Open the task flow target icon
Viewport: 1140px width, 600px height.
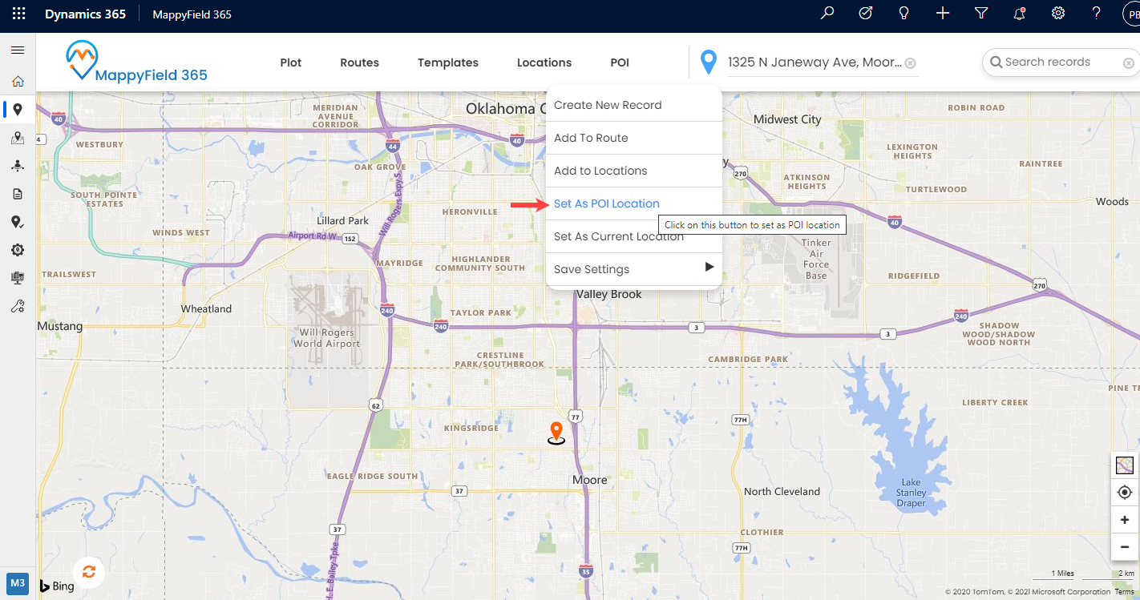coord(866,14)
